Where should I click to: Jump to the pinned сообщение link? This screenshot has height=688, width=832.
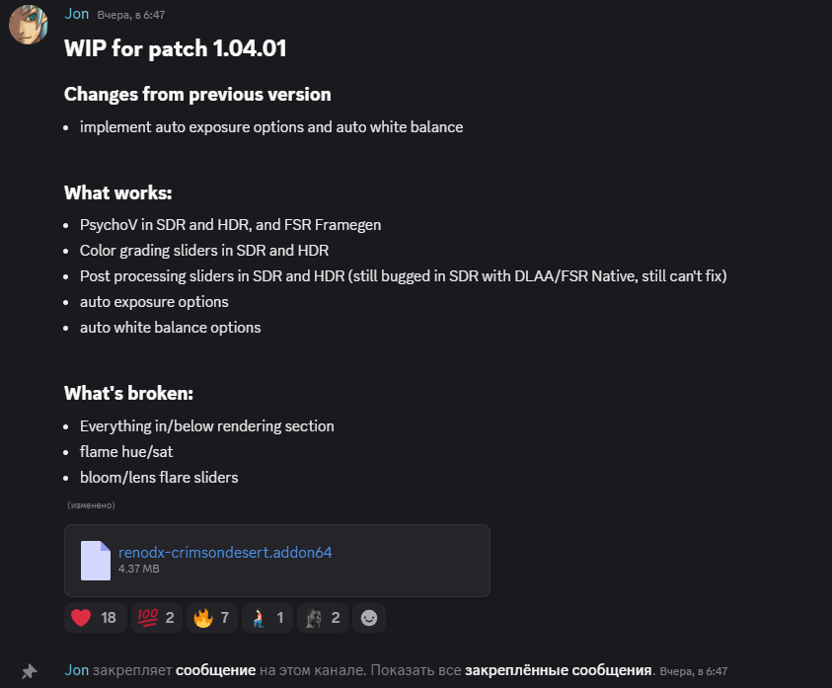point(215,670)
